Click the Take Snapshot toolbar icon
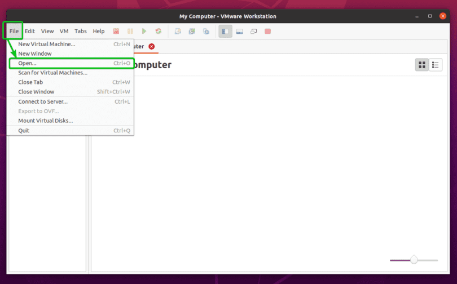Screen dimensions: 457x284 tap(178, 31)
